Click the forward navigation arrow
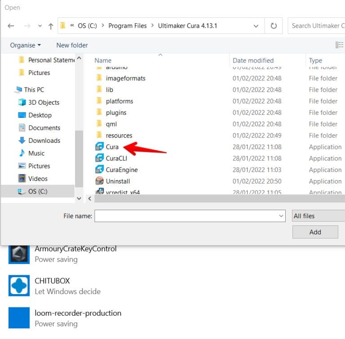 [27, 26]
